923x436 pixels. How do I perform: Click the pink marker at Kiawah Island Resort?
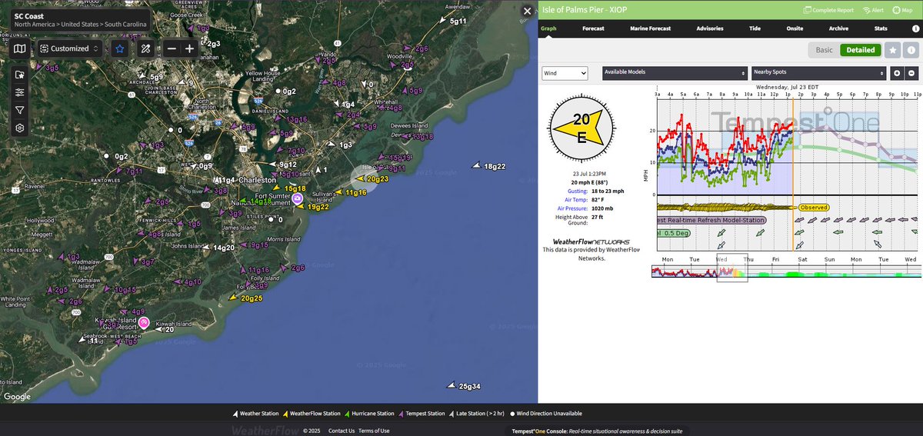coord(144,323)
